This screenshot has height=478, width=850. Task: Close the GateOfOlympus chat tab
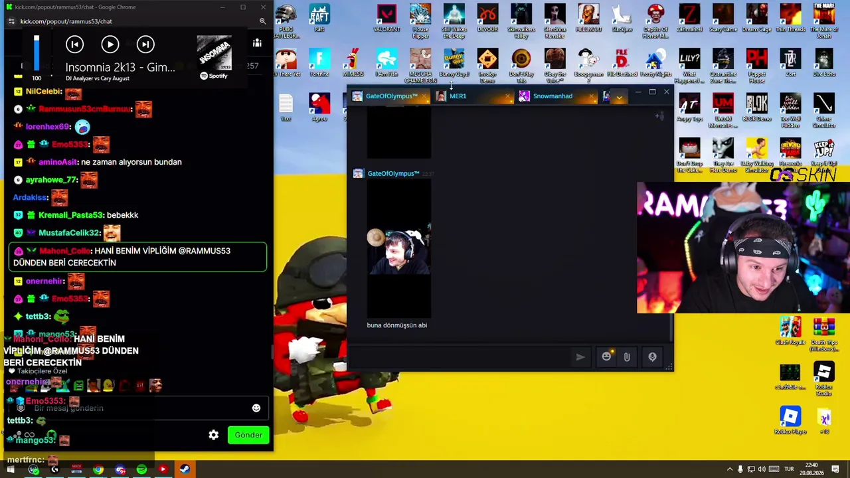pyautogui.click(x=424, y=96)
